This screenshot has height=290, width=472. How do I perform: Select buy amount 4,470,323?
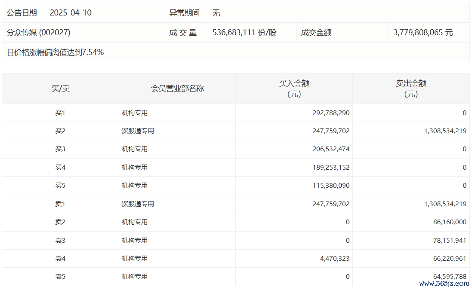pyautogui.click(x=335, y=258)
